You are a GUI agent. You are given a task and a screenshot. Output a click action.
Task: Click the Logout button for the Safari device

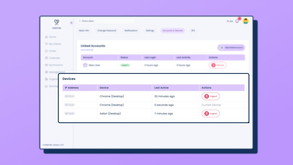[210, 113]
